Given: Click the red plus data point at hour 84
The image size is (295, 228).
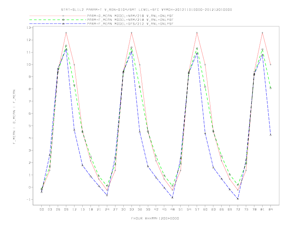Looking at the screenshot, I should (x=270, y=64).
